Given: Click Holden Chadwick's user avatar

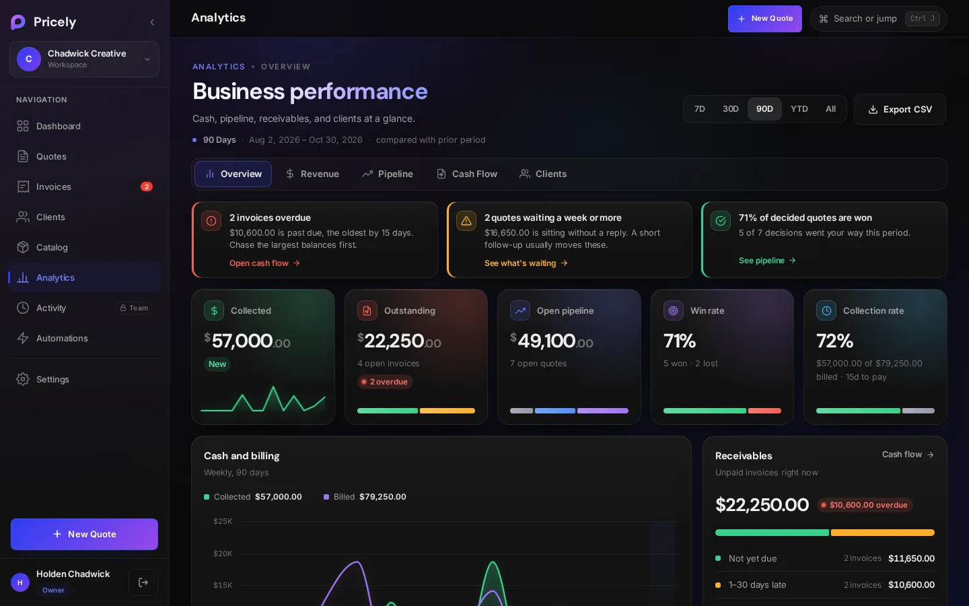Looking at the screenshot, I should point(20,582).
